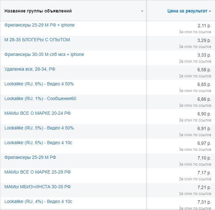Open ad group "Фрилансеры 25-29 М РФ + iphone"
Screen dimensions: 215x210
pyautogui.click(x=39, y=25)
